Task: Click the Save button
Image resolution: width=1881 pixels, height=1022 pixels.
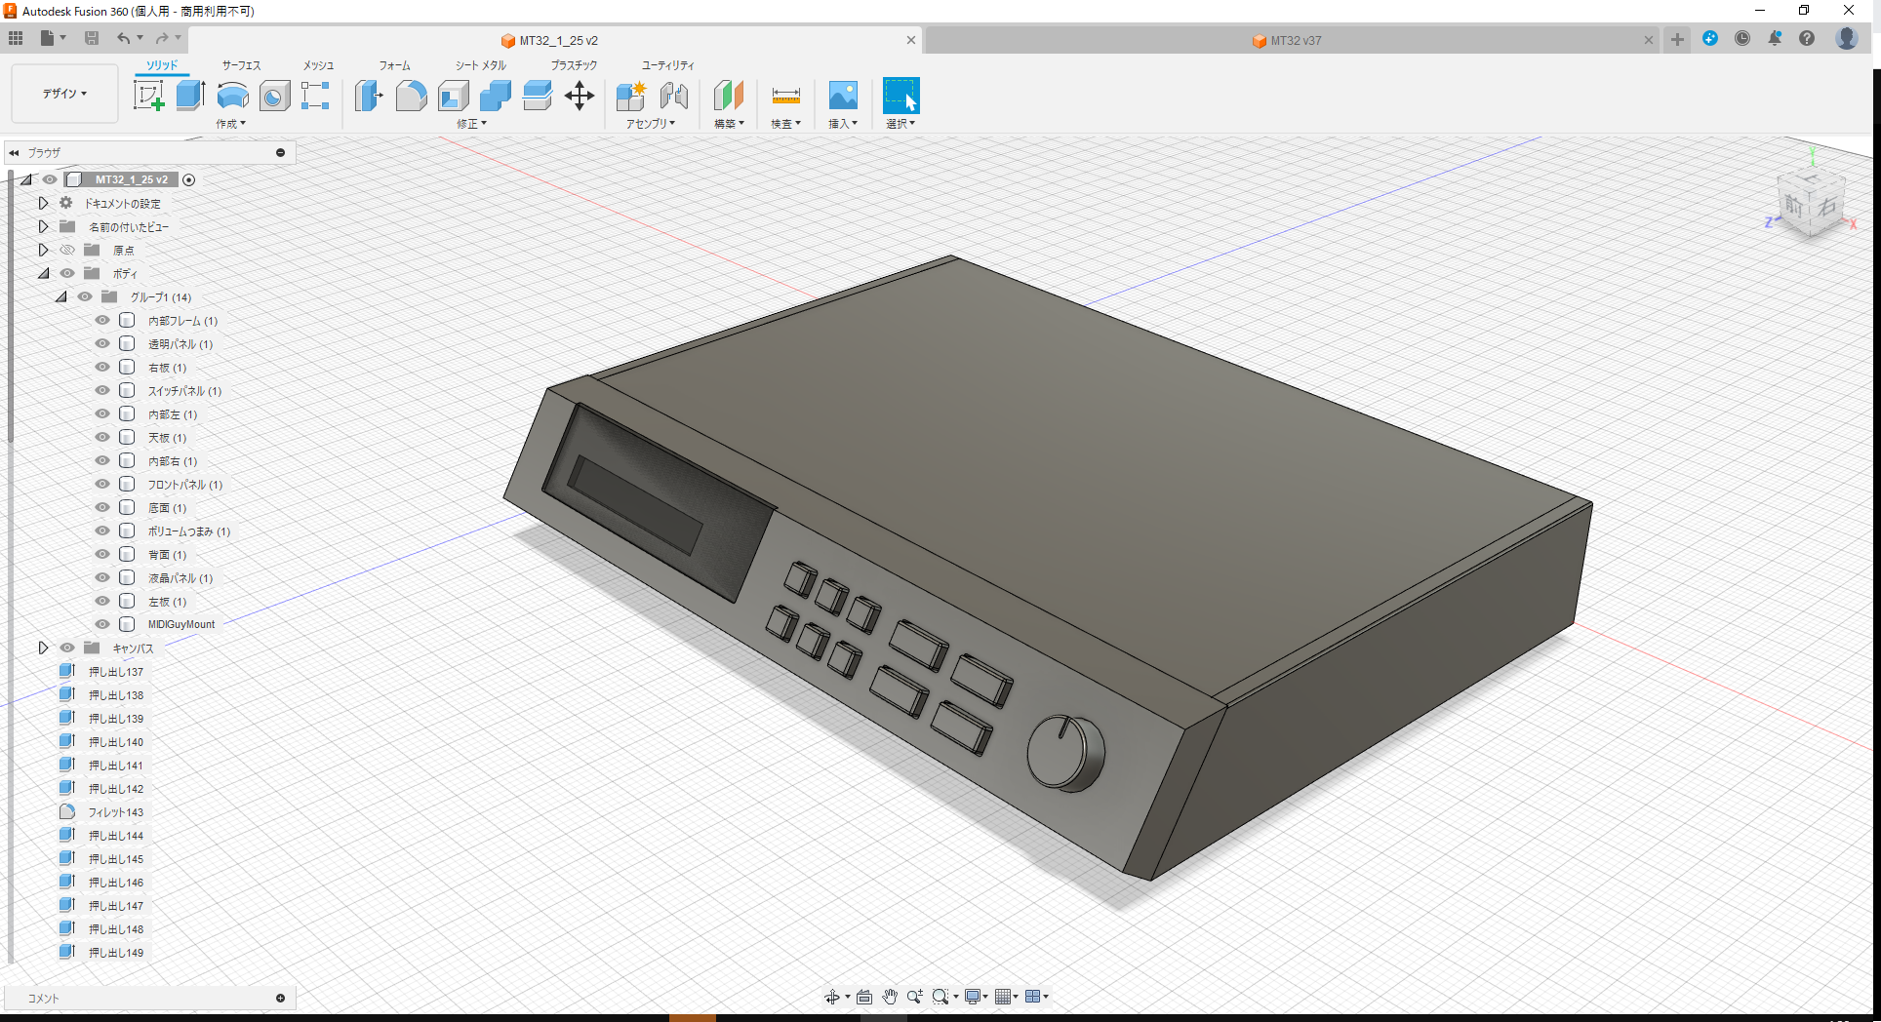Action: click(92, 37)
